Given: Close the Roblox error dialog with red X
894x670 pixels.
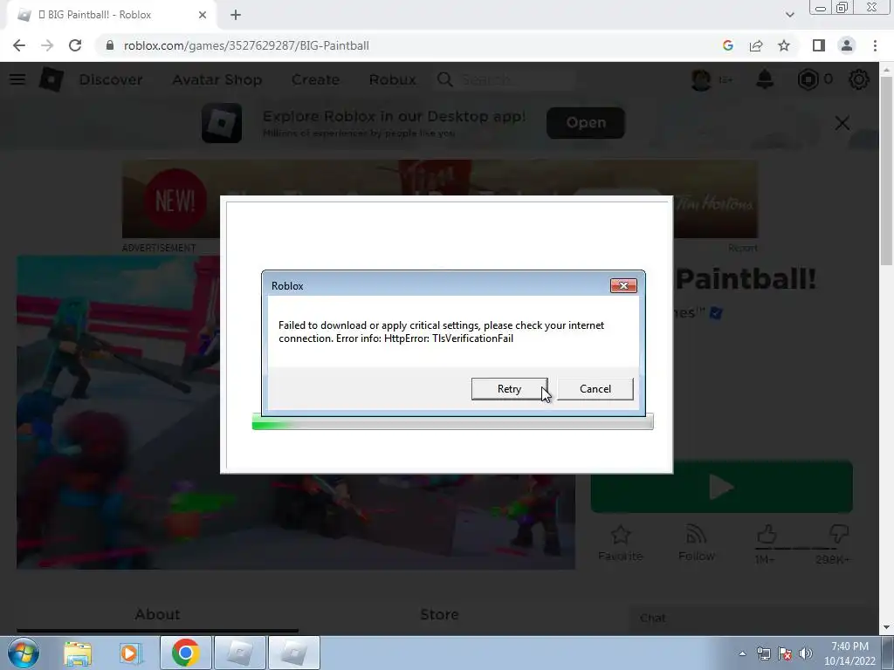Looking at the screenshot, I should tap(623, 285).
